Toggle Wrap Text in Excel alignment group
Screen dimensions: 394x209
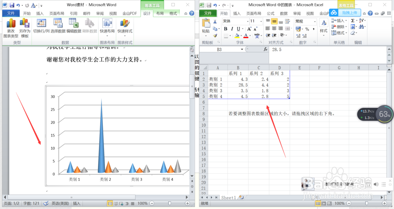coord(287,21)
